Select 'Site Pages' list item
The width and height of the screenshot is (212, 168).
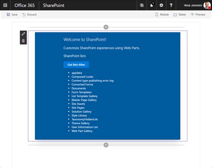click(x=78, y=108)
